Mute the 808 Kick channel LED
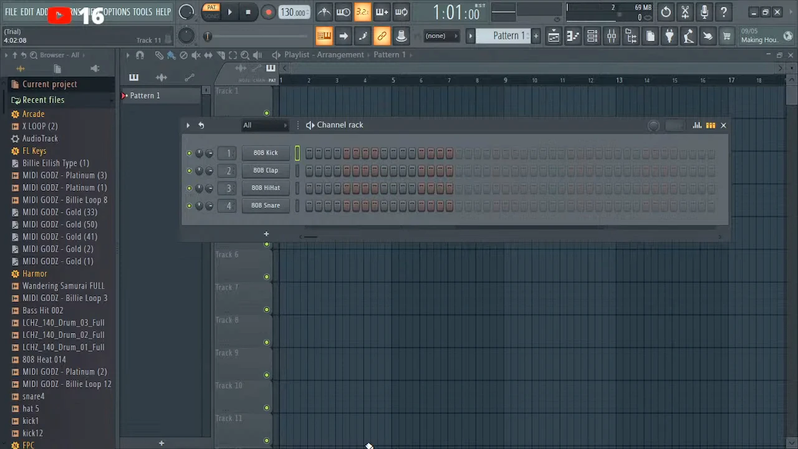 click(x=189, y=153)
